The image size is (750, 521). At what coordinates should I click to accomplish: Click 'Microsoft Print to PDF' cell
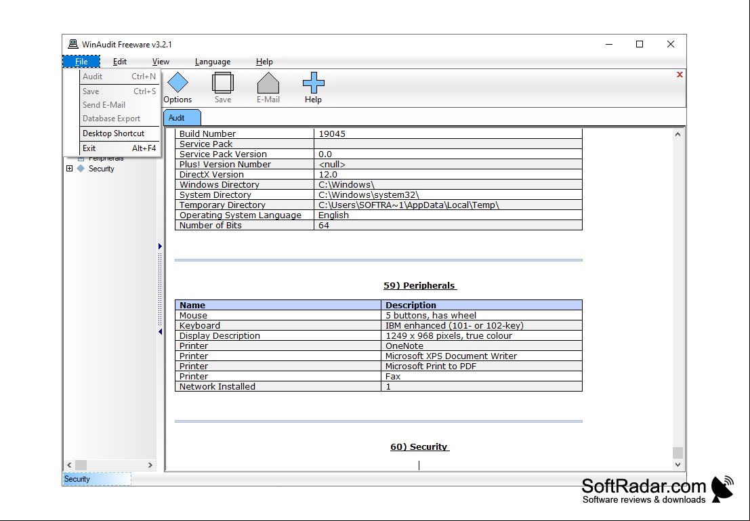point(482,367)
